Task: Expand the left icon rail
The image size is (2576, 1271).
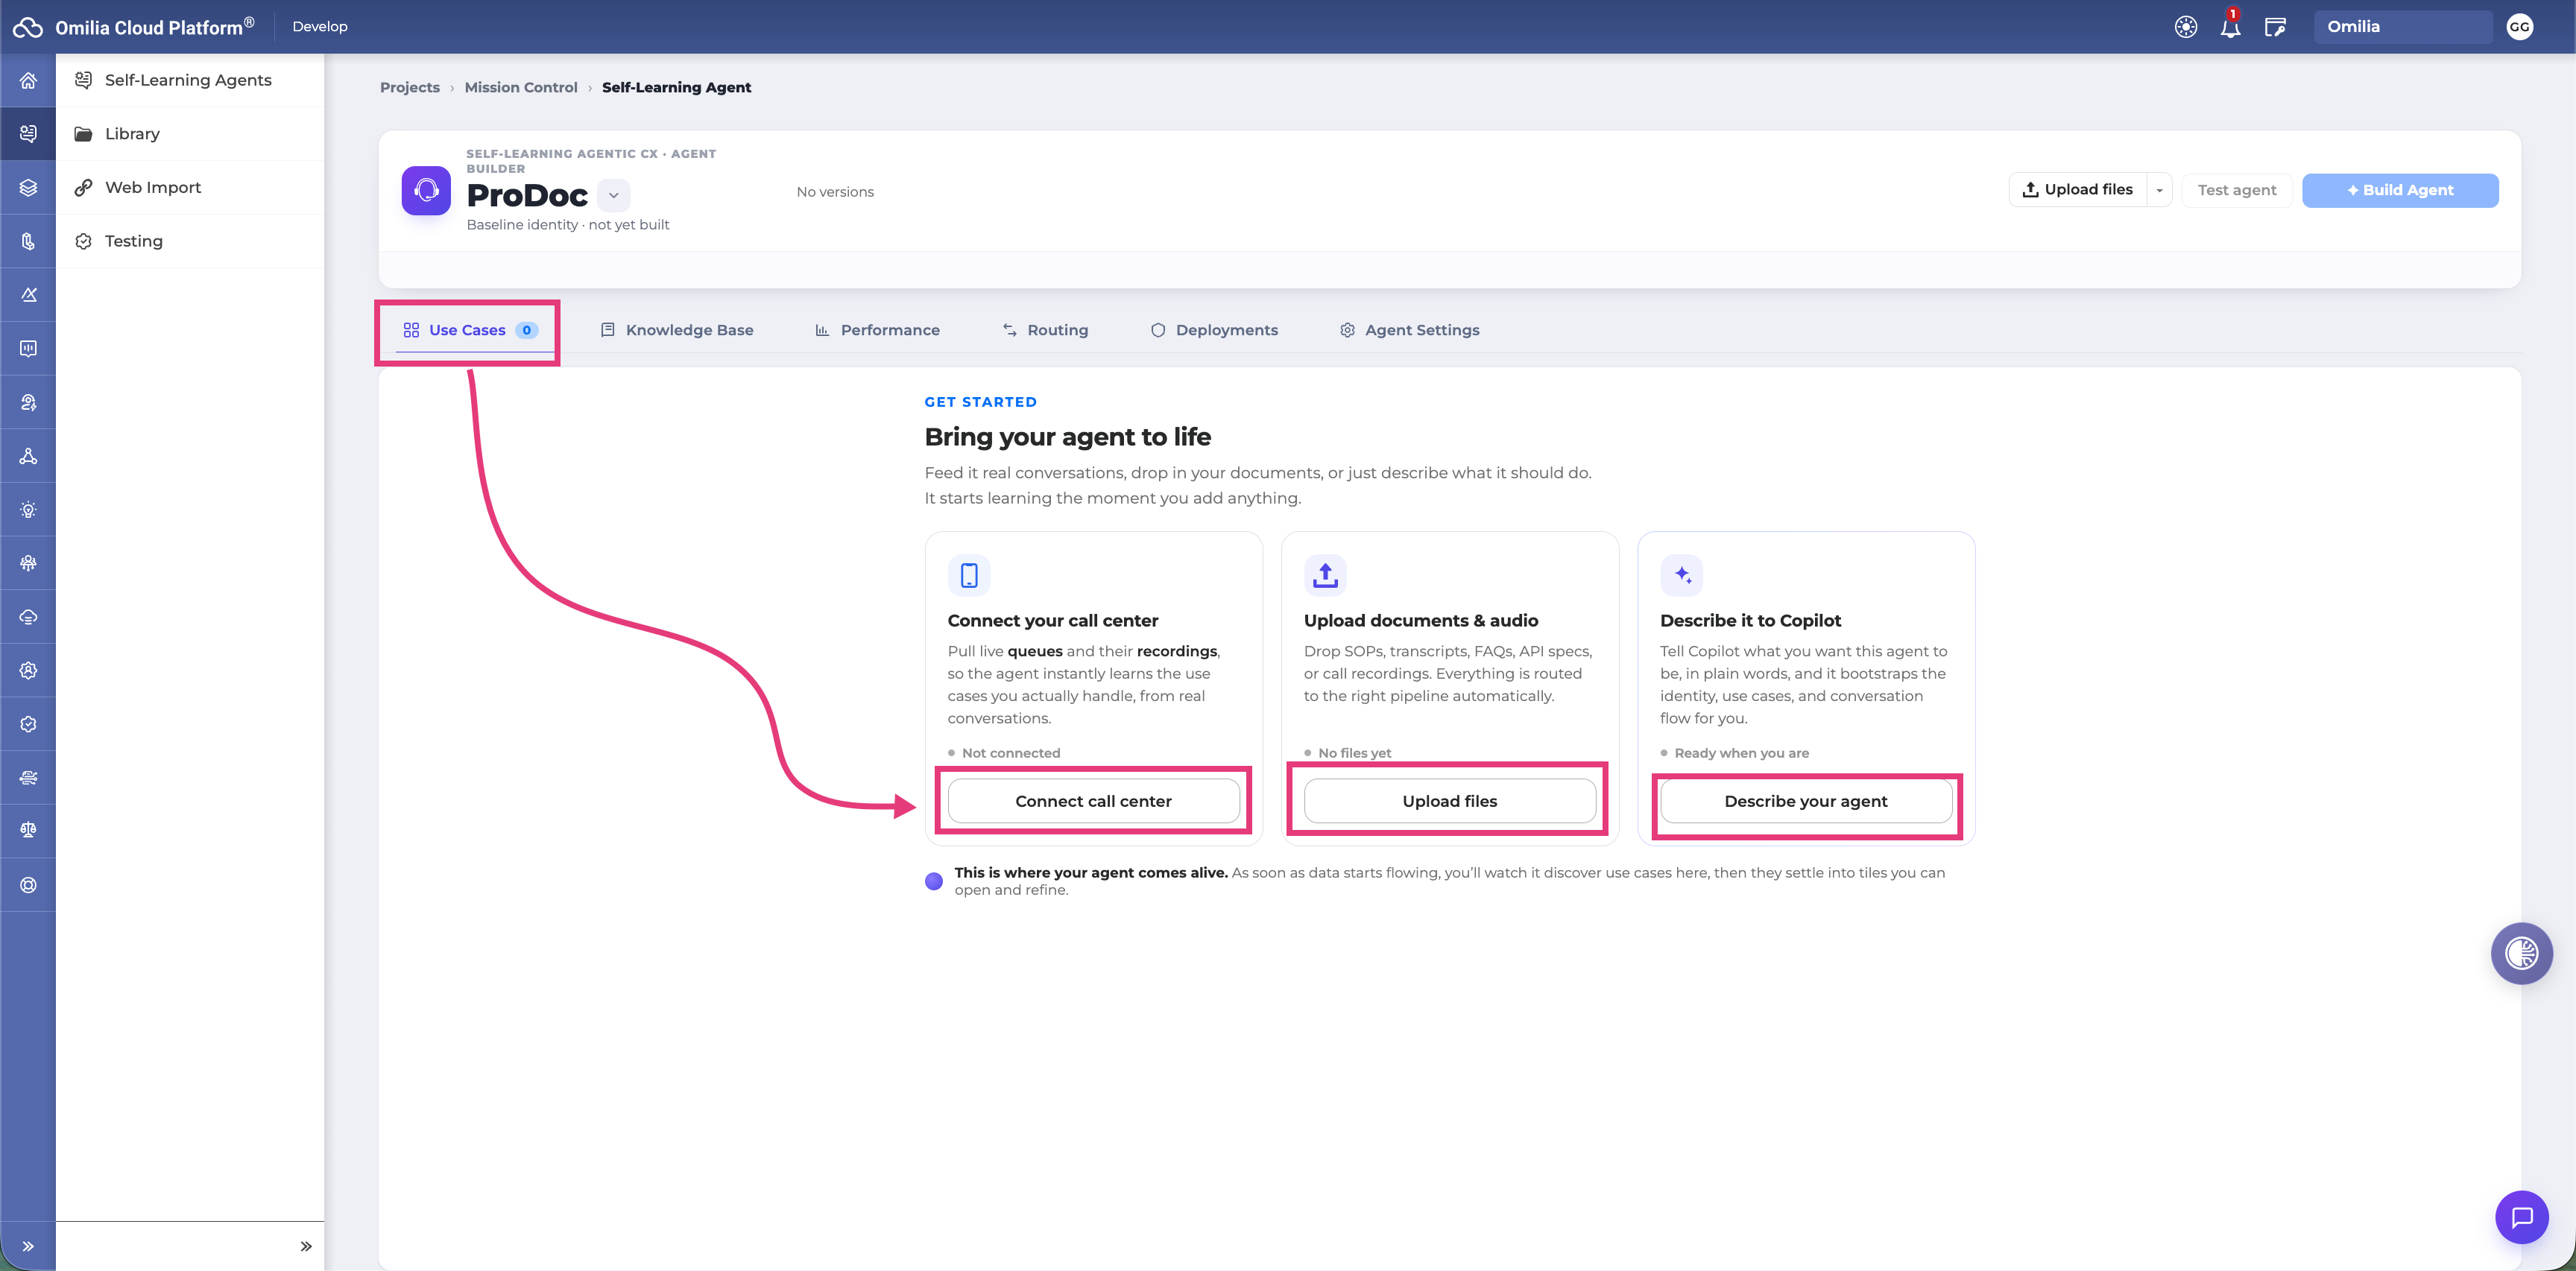Action: point(28,1246)
